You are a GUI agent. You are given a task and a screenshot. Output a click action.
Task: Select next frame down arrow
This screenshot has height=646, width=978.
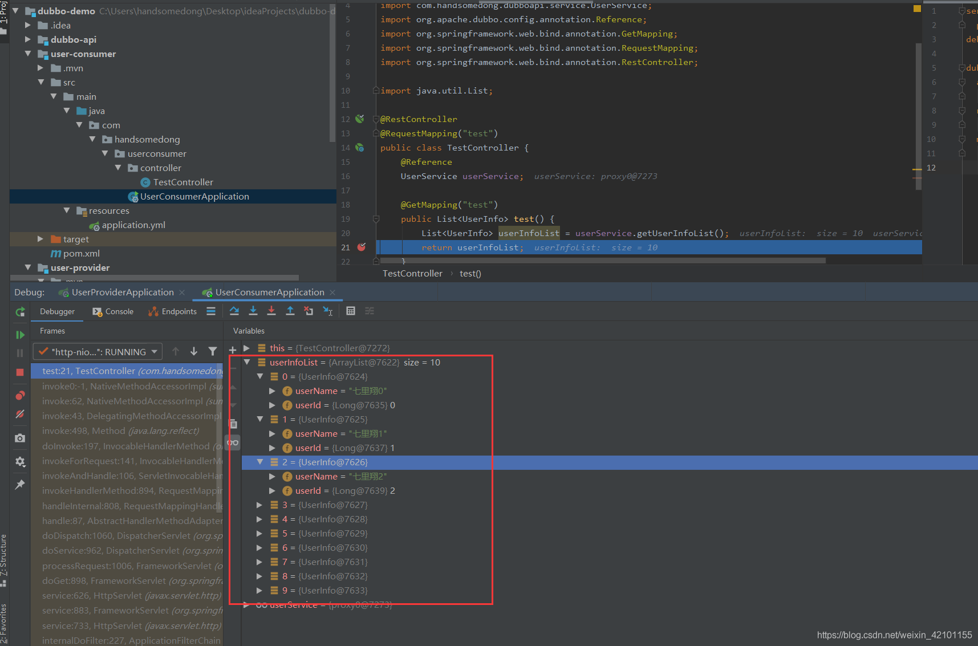[x=194, y=352]
